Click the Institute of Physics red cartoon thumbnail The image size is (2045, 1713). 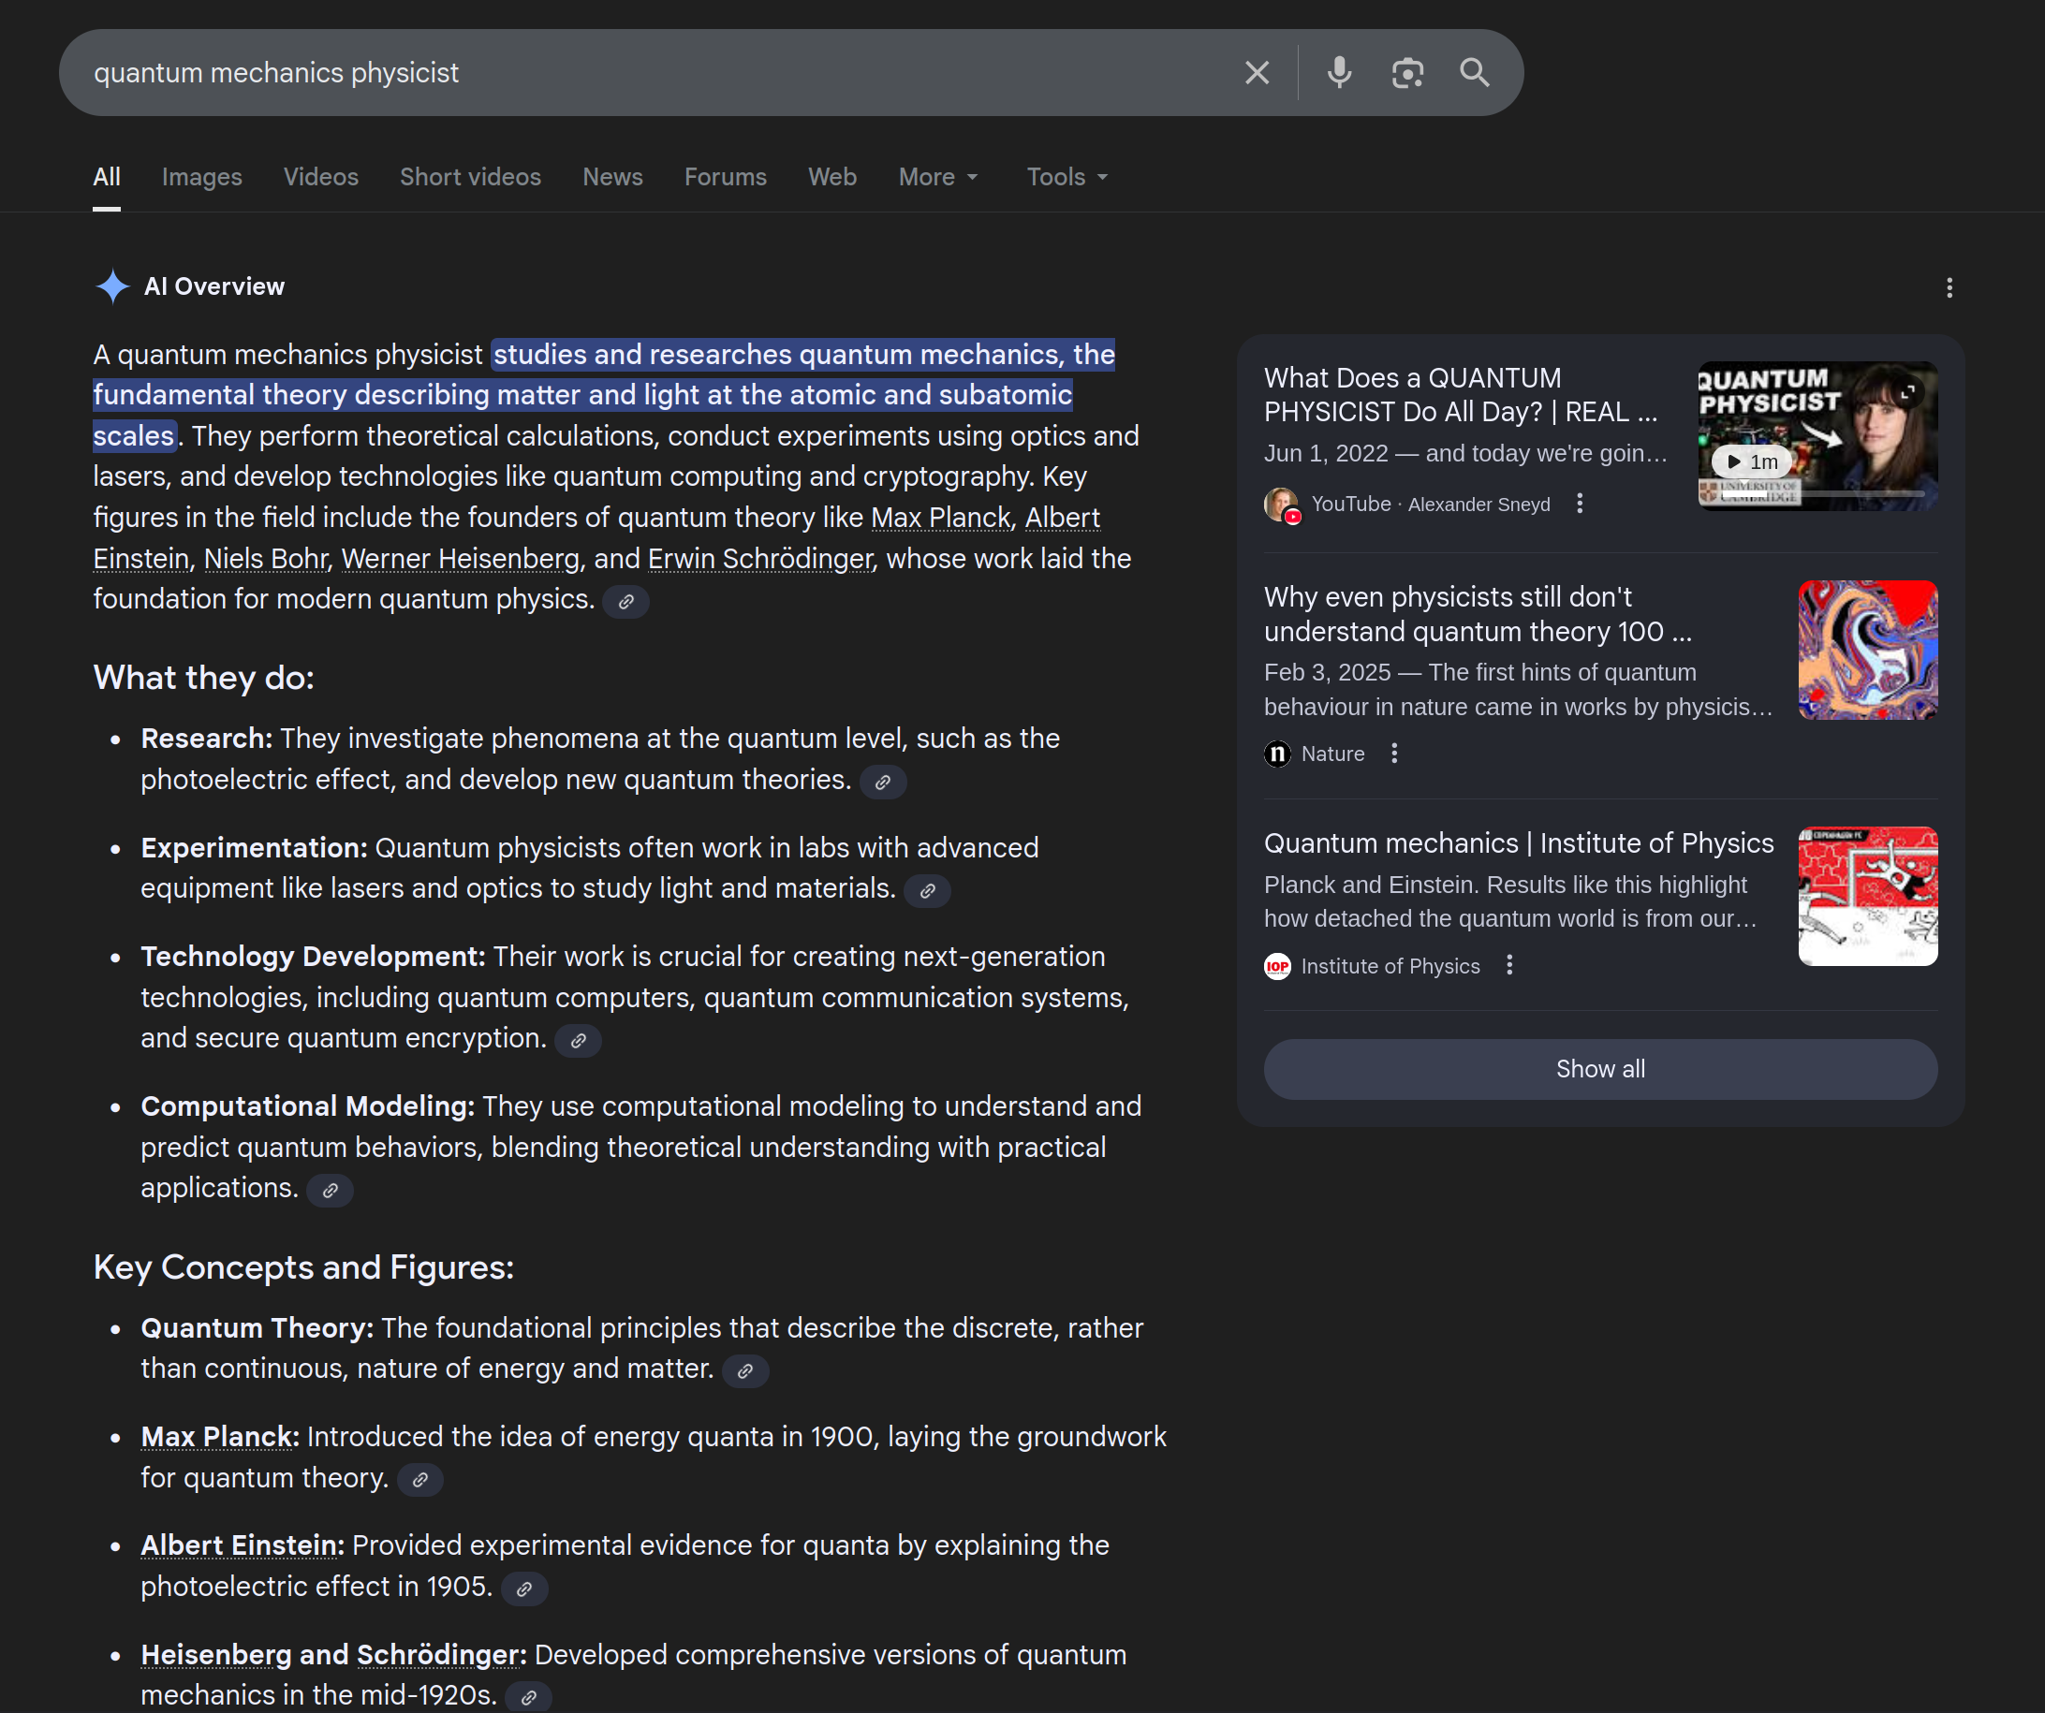click(x=1867, y=897)
